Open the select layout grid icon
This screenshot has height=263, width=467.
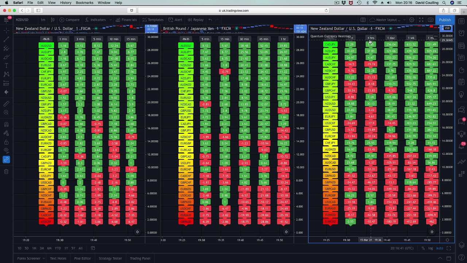tap(363, 20)
